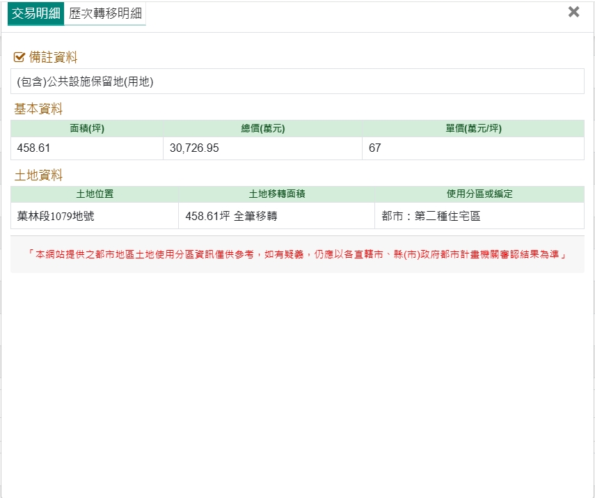Select the 458.61坪 全筆移轉 cell
The width and height of the screenshot is (595, 498).
coord(231,216)
